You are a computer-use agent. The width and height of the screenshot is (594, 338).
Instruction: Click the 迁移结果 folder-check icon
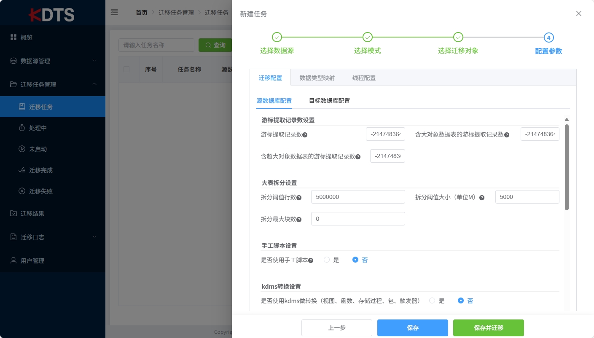[x=13, y=213]
